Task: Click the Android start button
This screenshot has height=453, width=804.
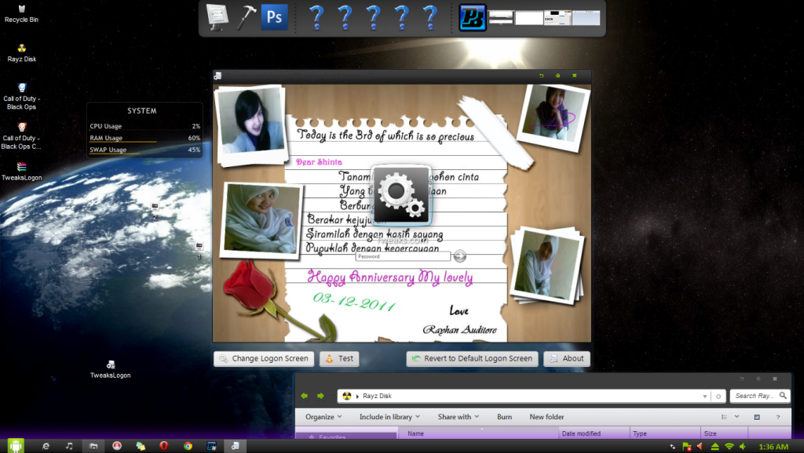Action: [x=16, y=445]
